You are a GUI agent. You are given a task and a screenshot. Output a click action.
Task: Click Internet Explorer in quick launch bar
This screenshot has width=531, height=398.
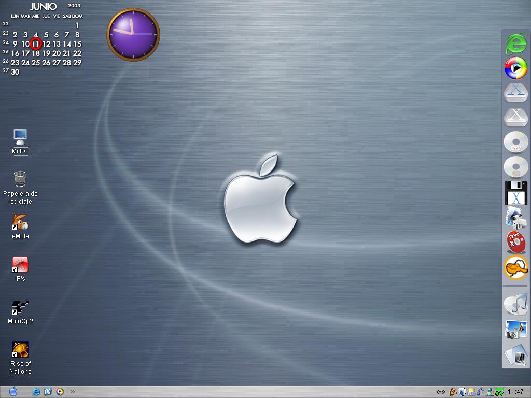(36, 392)
